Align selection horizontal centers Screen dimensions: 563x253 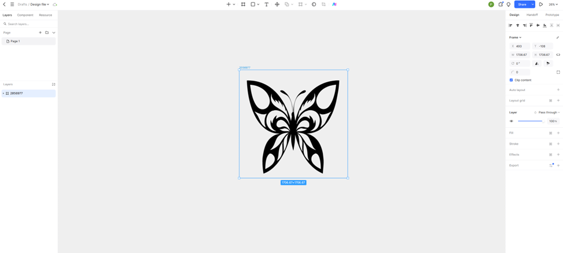click(517, 25)
